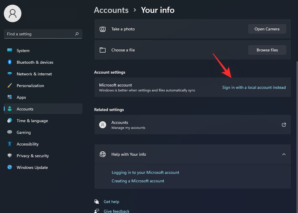Open Logging in to your Microsoft account link

(145, 172)
